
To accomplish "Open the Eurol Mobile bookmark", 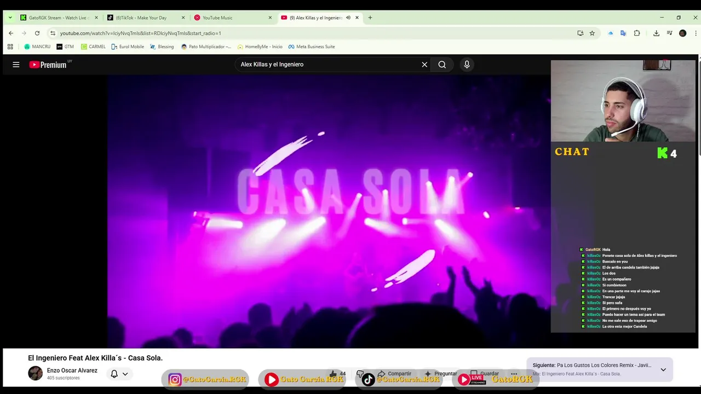I will pos(128,47).
